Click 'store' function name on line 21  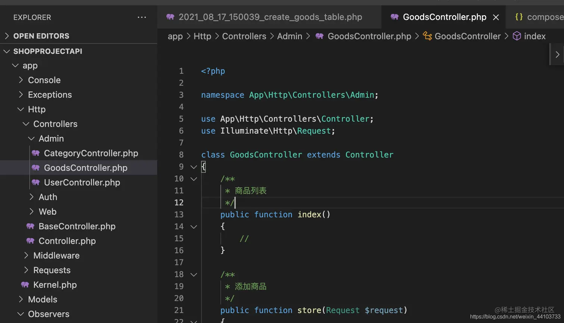click(x=309, y=310)
